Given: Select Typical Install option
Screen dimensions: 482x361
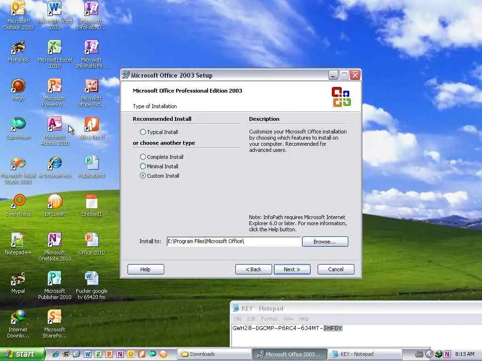Looking at the screenshot, I should point(159,132).
